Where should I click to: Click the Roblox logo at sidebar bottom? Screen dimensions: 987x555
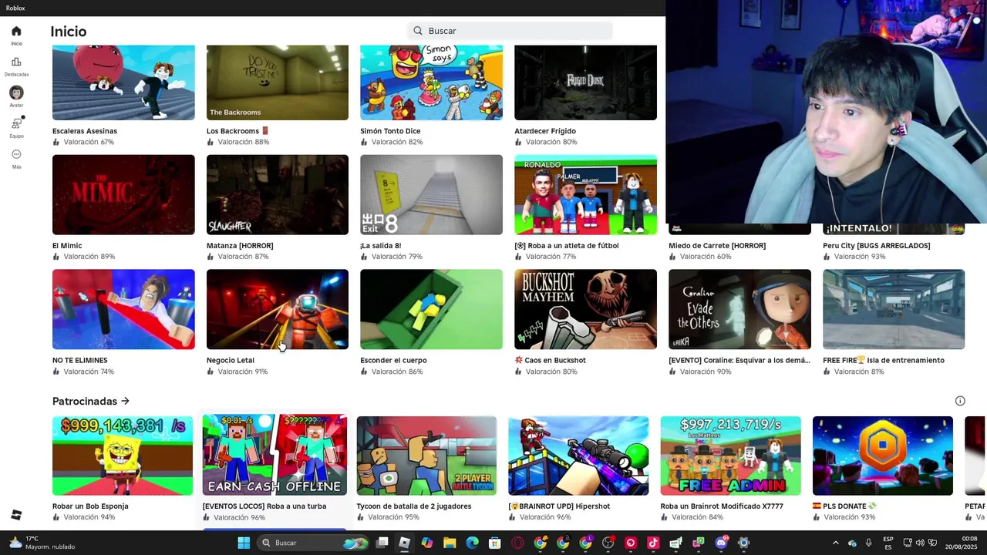(x=16, y=515)
